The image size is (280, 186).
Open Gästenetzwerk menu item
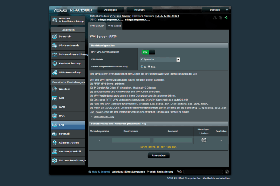[x=68, y=45]
